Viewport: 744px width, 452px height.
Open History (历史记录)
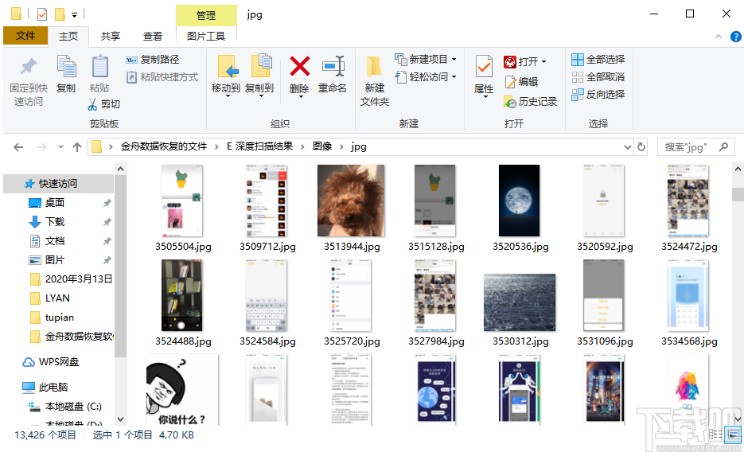pos(531,102)
